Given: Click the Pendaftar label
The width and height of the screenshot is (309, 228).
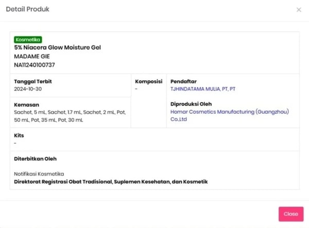Looking at the screenshot, I should point(183,81).
